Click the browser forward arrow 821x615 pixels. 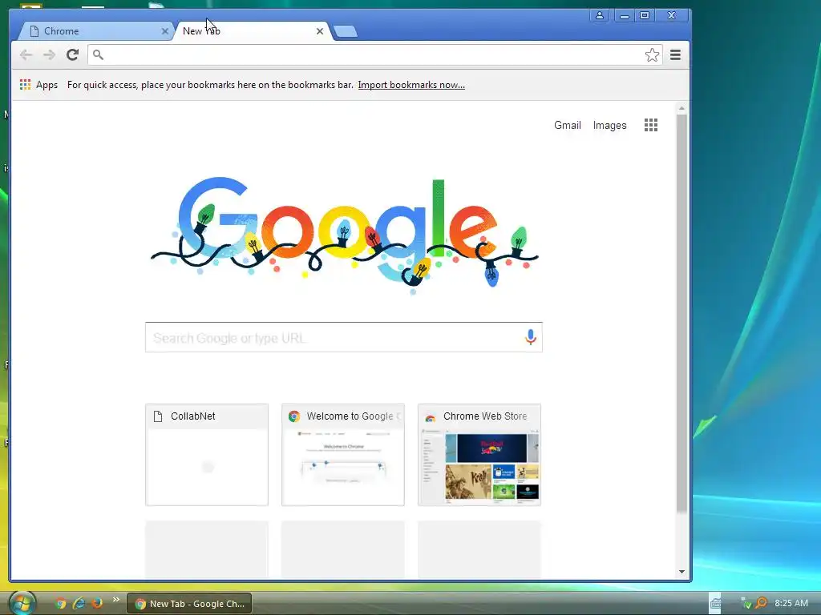49,55
